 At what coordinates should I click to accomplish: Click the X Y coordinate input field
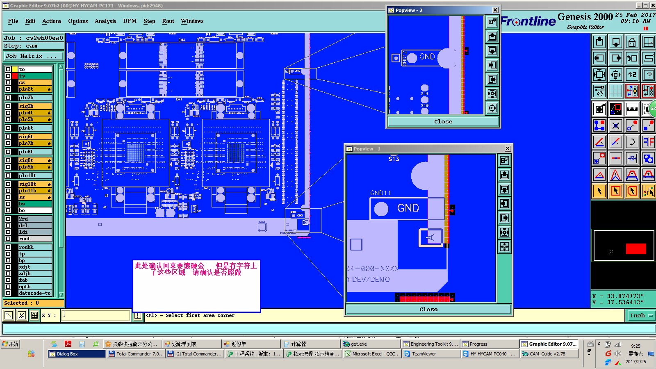(x=96, y=315)
